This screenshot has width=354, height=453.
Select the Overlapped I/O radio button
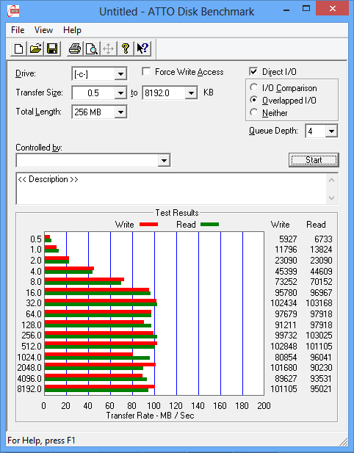coord(253,101)
